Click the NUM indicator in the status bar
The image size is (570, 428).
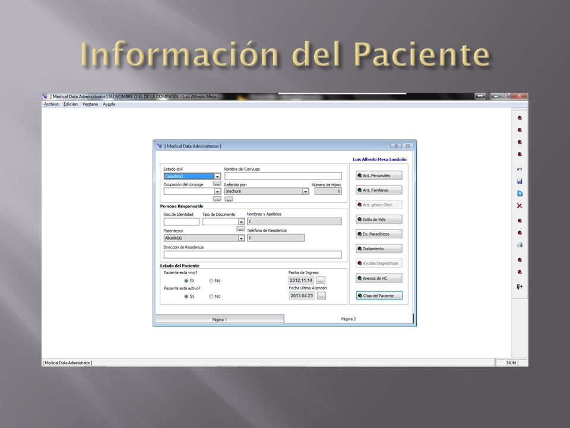pos(511,363)
